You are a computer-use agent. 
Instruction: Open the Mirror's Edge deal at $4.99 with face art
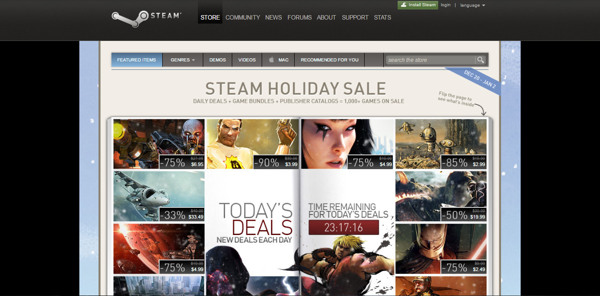[x=347, y=144]
